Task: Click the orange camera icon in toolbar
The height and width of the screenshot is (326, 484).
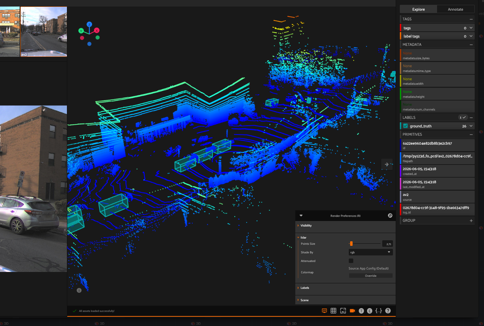Action: [352, 311]
